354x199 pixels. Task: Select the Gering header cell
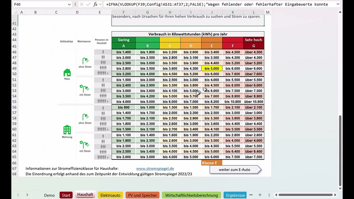tap(124, 40)
